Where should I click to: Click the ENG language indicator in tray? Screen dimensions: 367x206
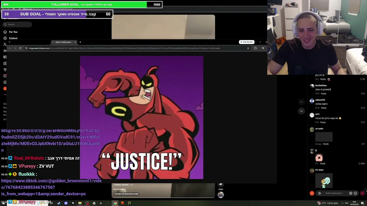tap(346, 203)
